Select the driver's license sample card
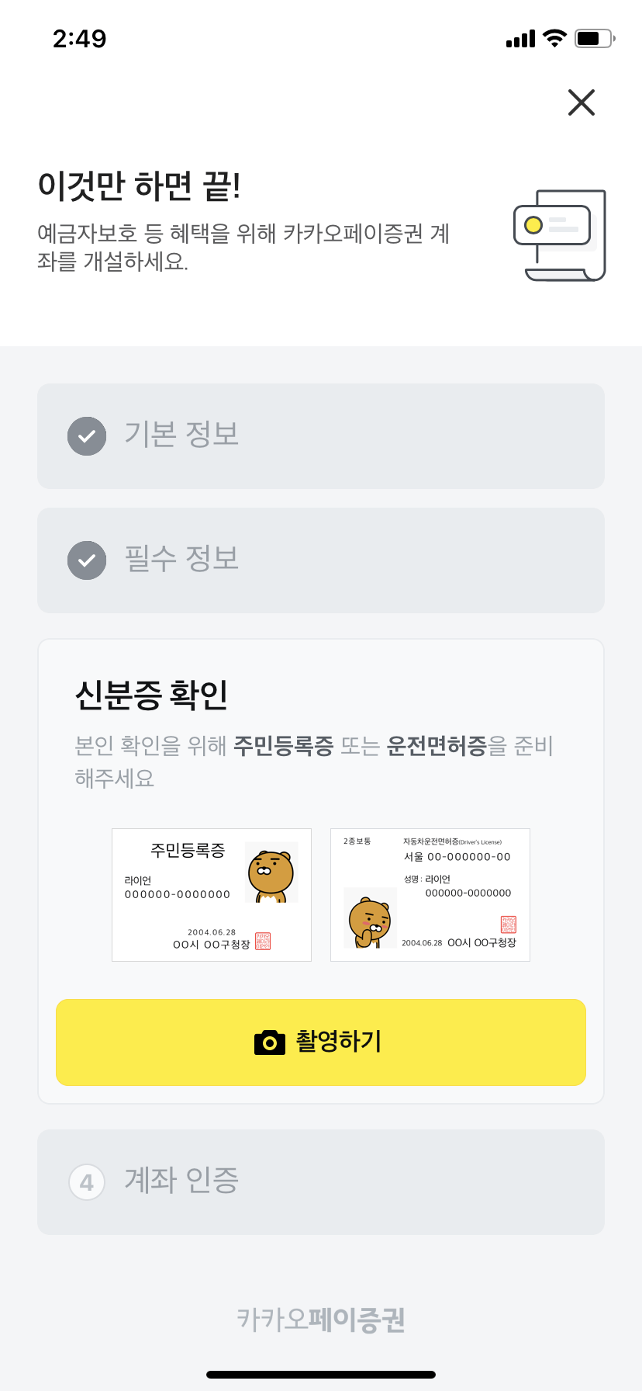The image size is (642, 1391). (x=430, y=895)
